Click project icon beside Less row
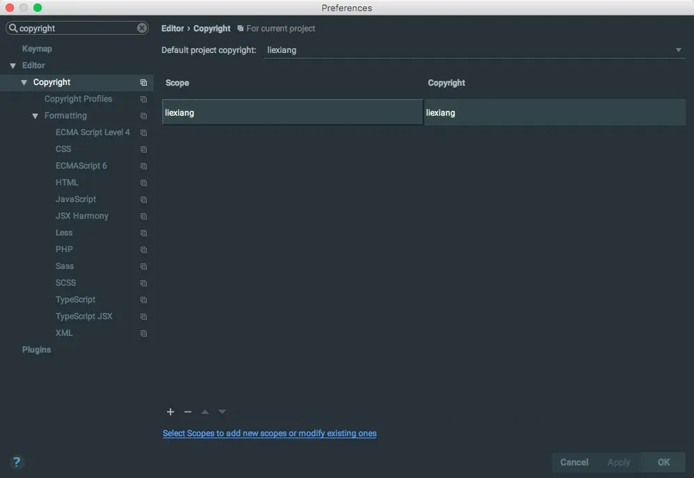This screenshot has width=694, height=478. (143, 233)
